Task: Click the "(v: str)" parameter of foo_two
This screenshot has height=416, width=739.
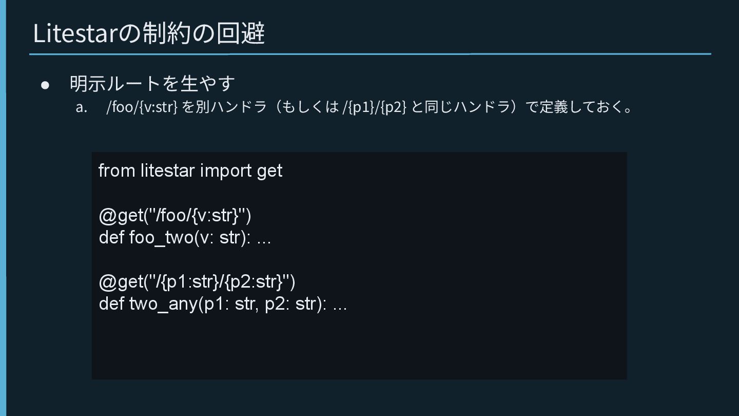Action: (223, 238)
